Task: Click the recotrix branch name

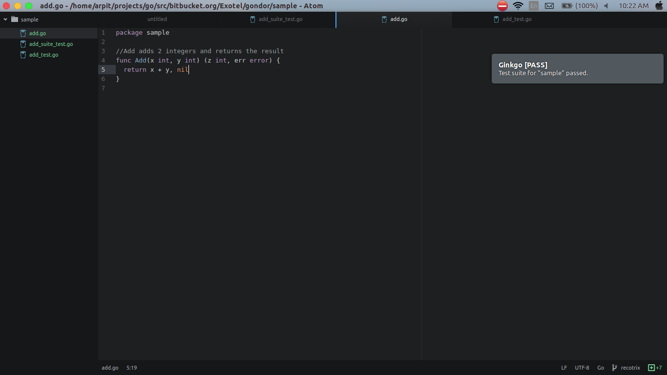Action: click(630, 368)
